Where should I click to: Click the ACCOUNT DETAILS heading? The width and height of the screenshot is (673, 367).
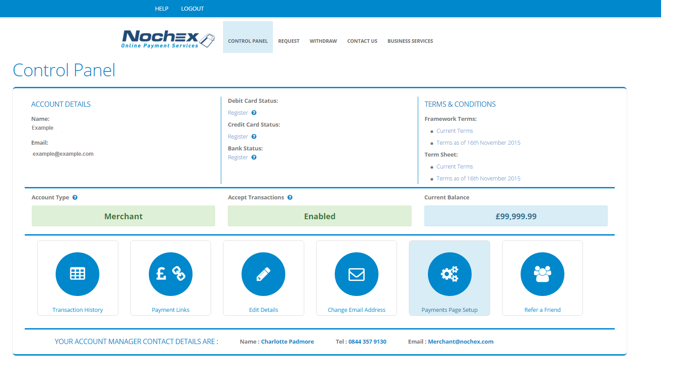coord(61,105)
